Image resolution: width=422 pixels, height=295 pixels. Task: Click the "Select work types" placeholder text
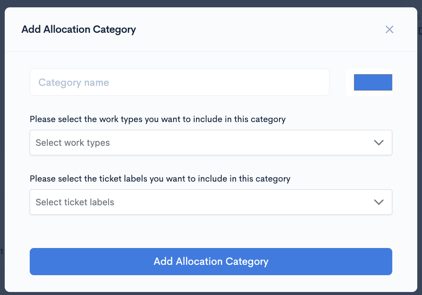73,143
